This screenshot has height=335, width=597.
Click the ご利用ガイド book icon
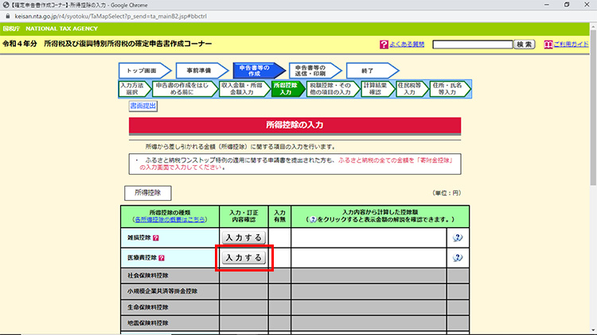548,44
